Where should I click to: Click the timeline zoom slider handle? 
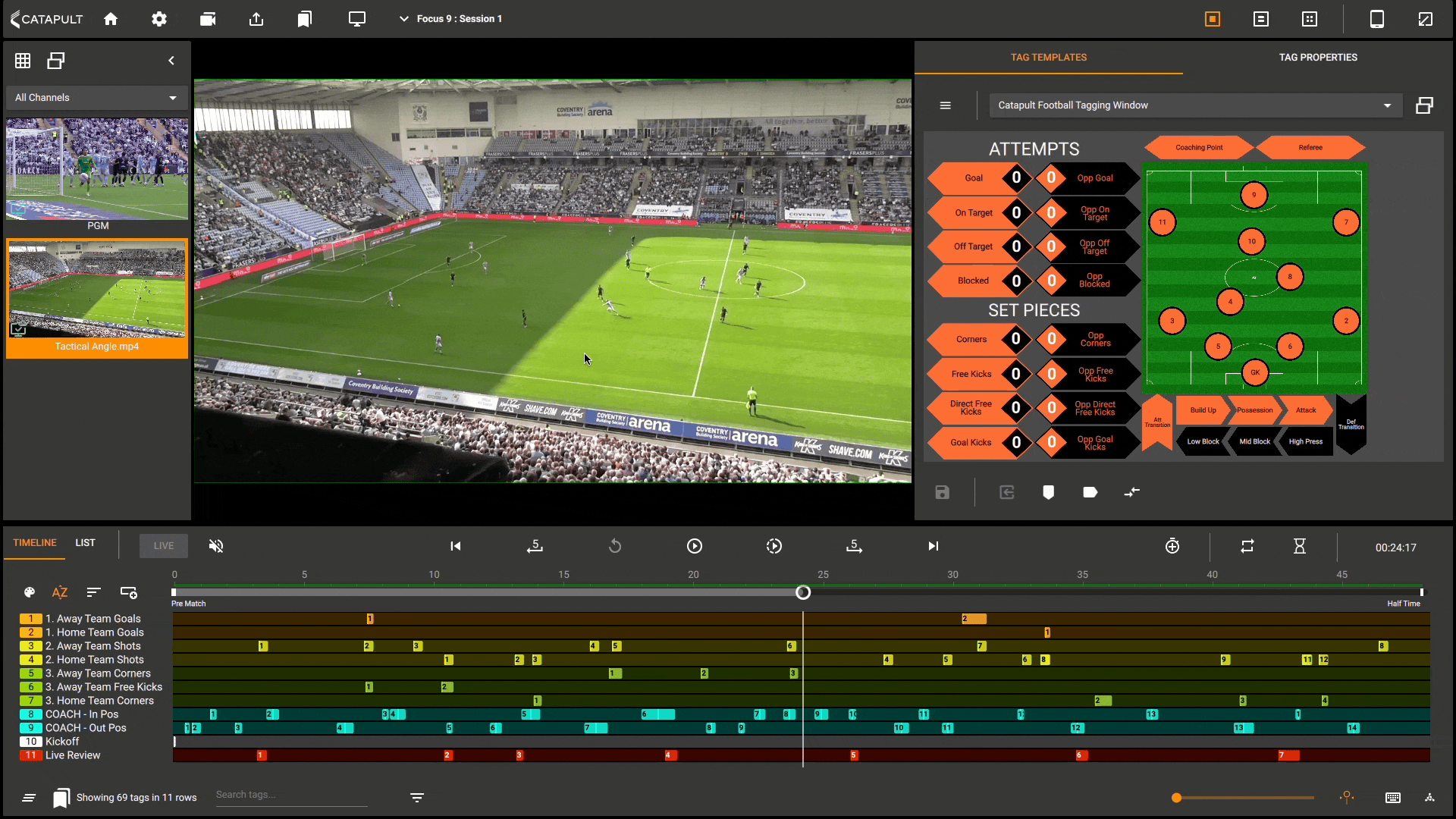click(1176, 798)
